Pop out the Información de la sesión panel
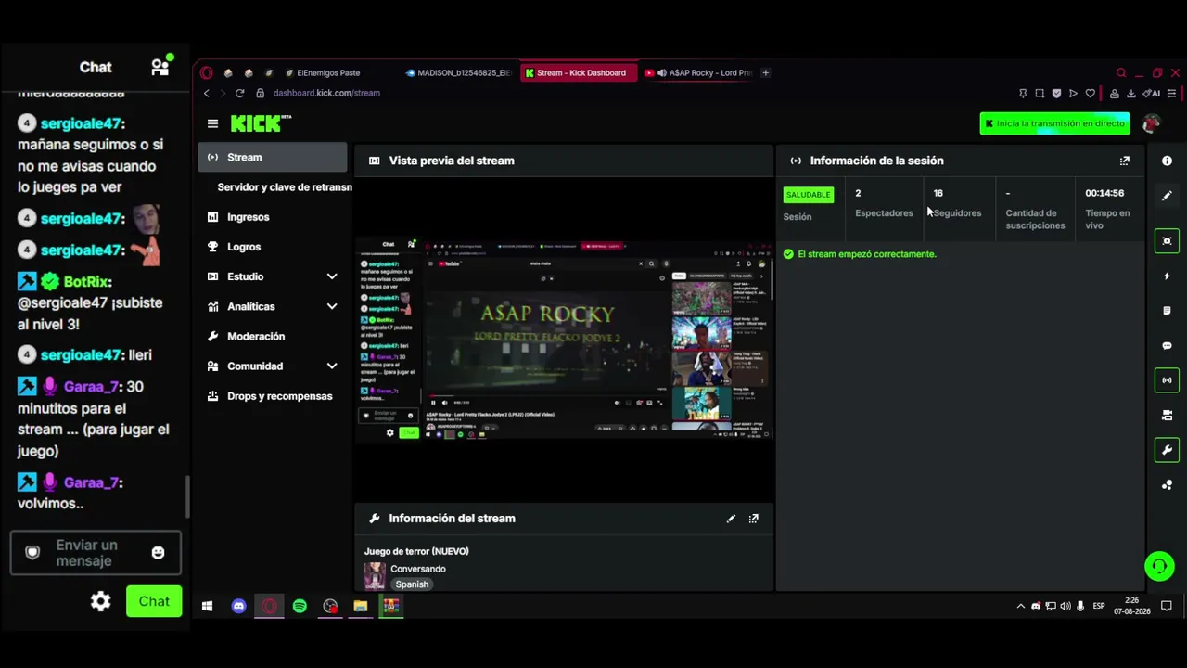Image resolution: width=1187 pixels, height=668 pixels. click(1125, 161)
